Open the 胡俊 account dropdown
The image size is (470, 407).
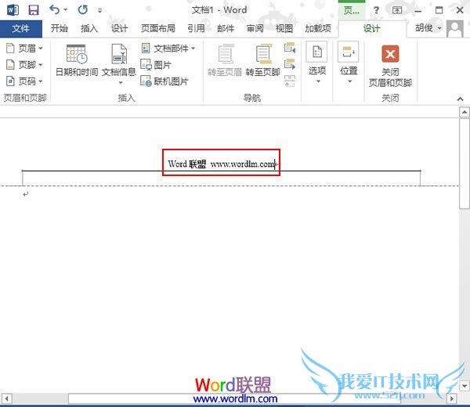428,28
